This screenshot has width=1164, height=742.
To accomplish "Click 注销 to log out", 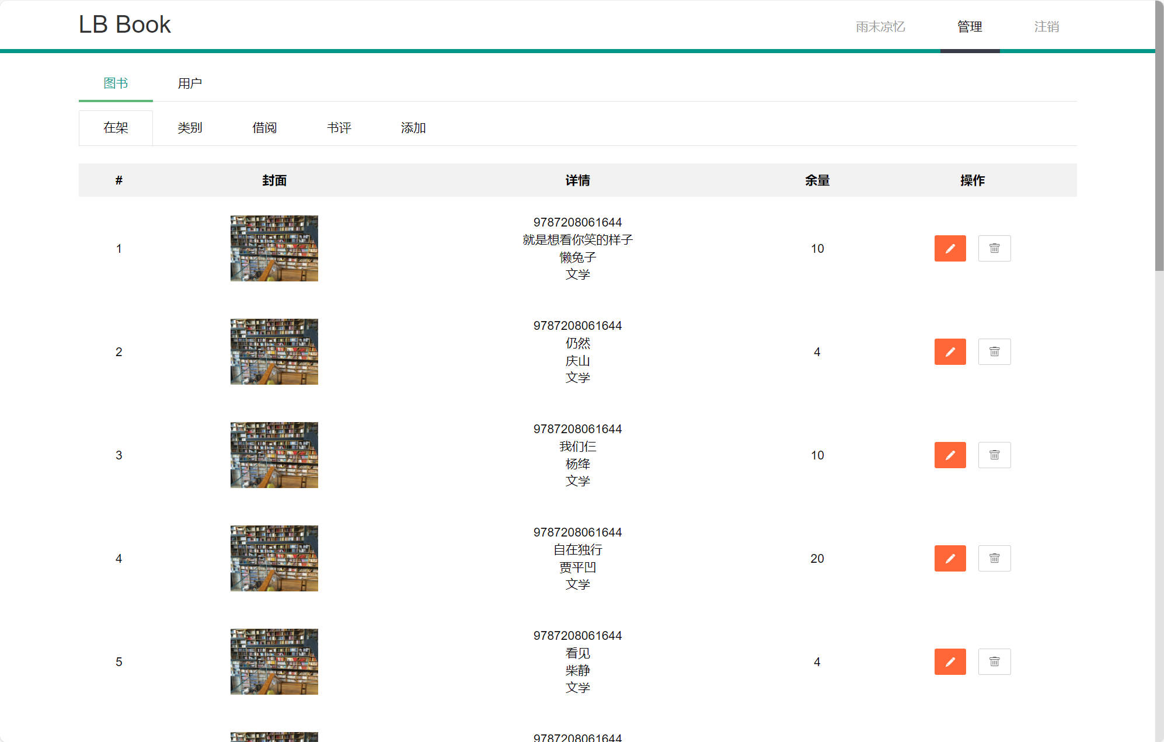I will (1045, 26).
